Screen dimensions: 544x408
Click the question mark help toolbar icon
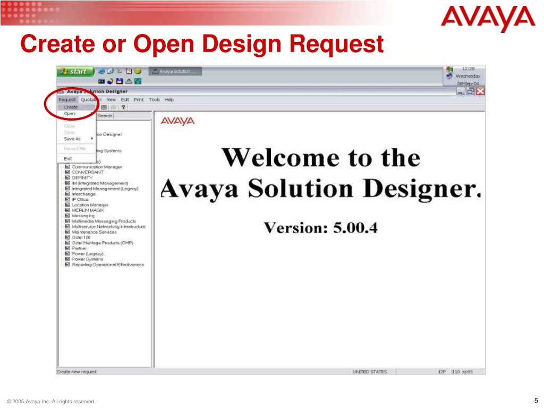(123, 107)
